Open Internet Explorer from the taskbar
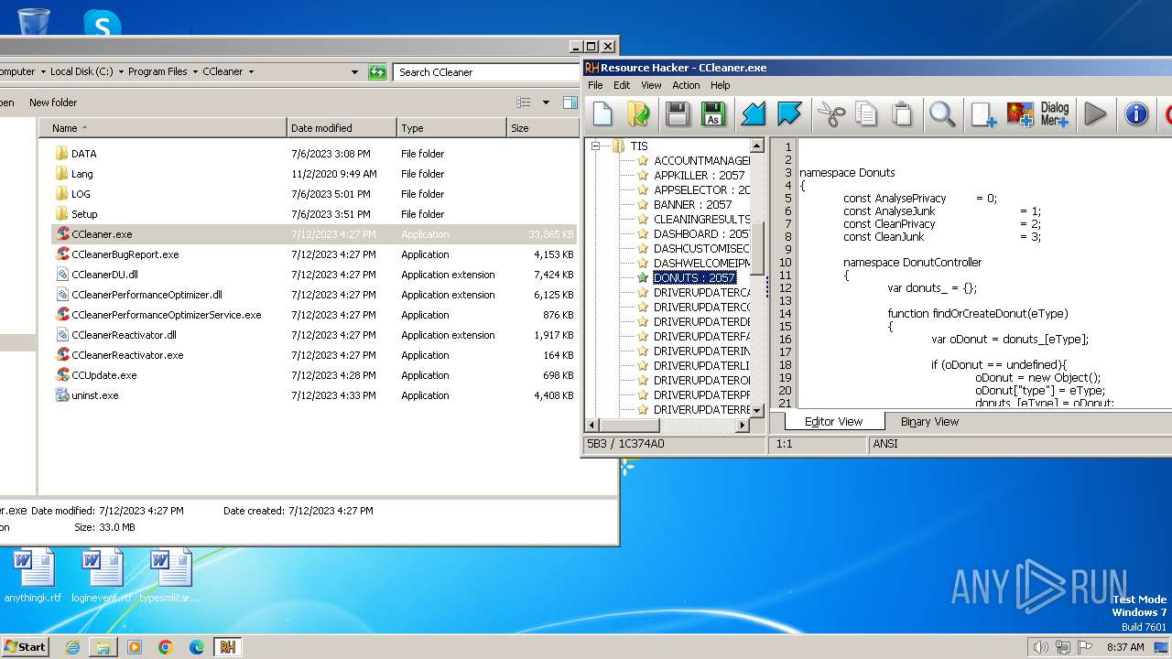 click(x=72, y=647)
